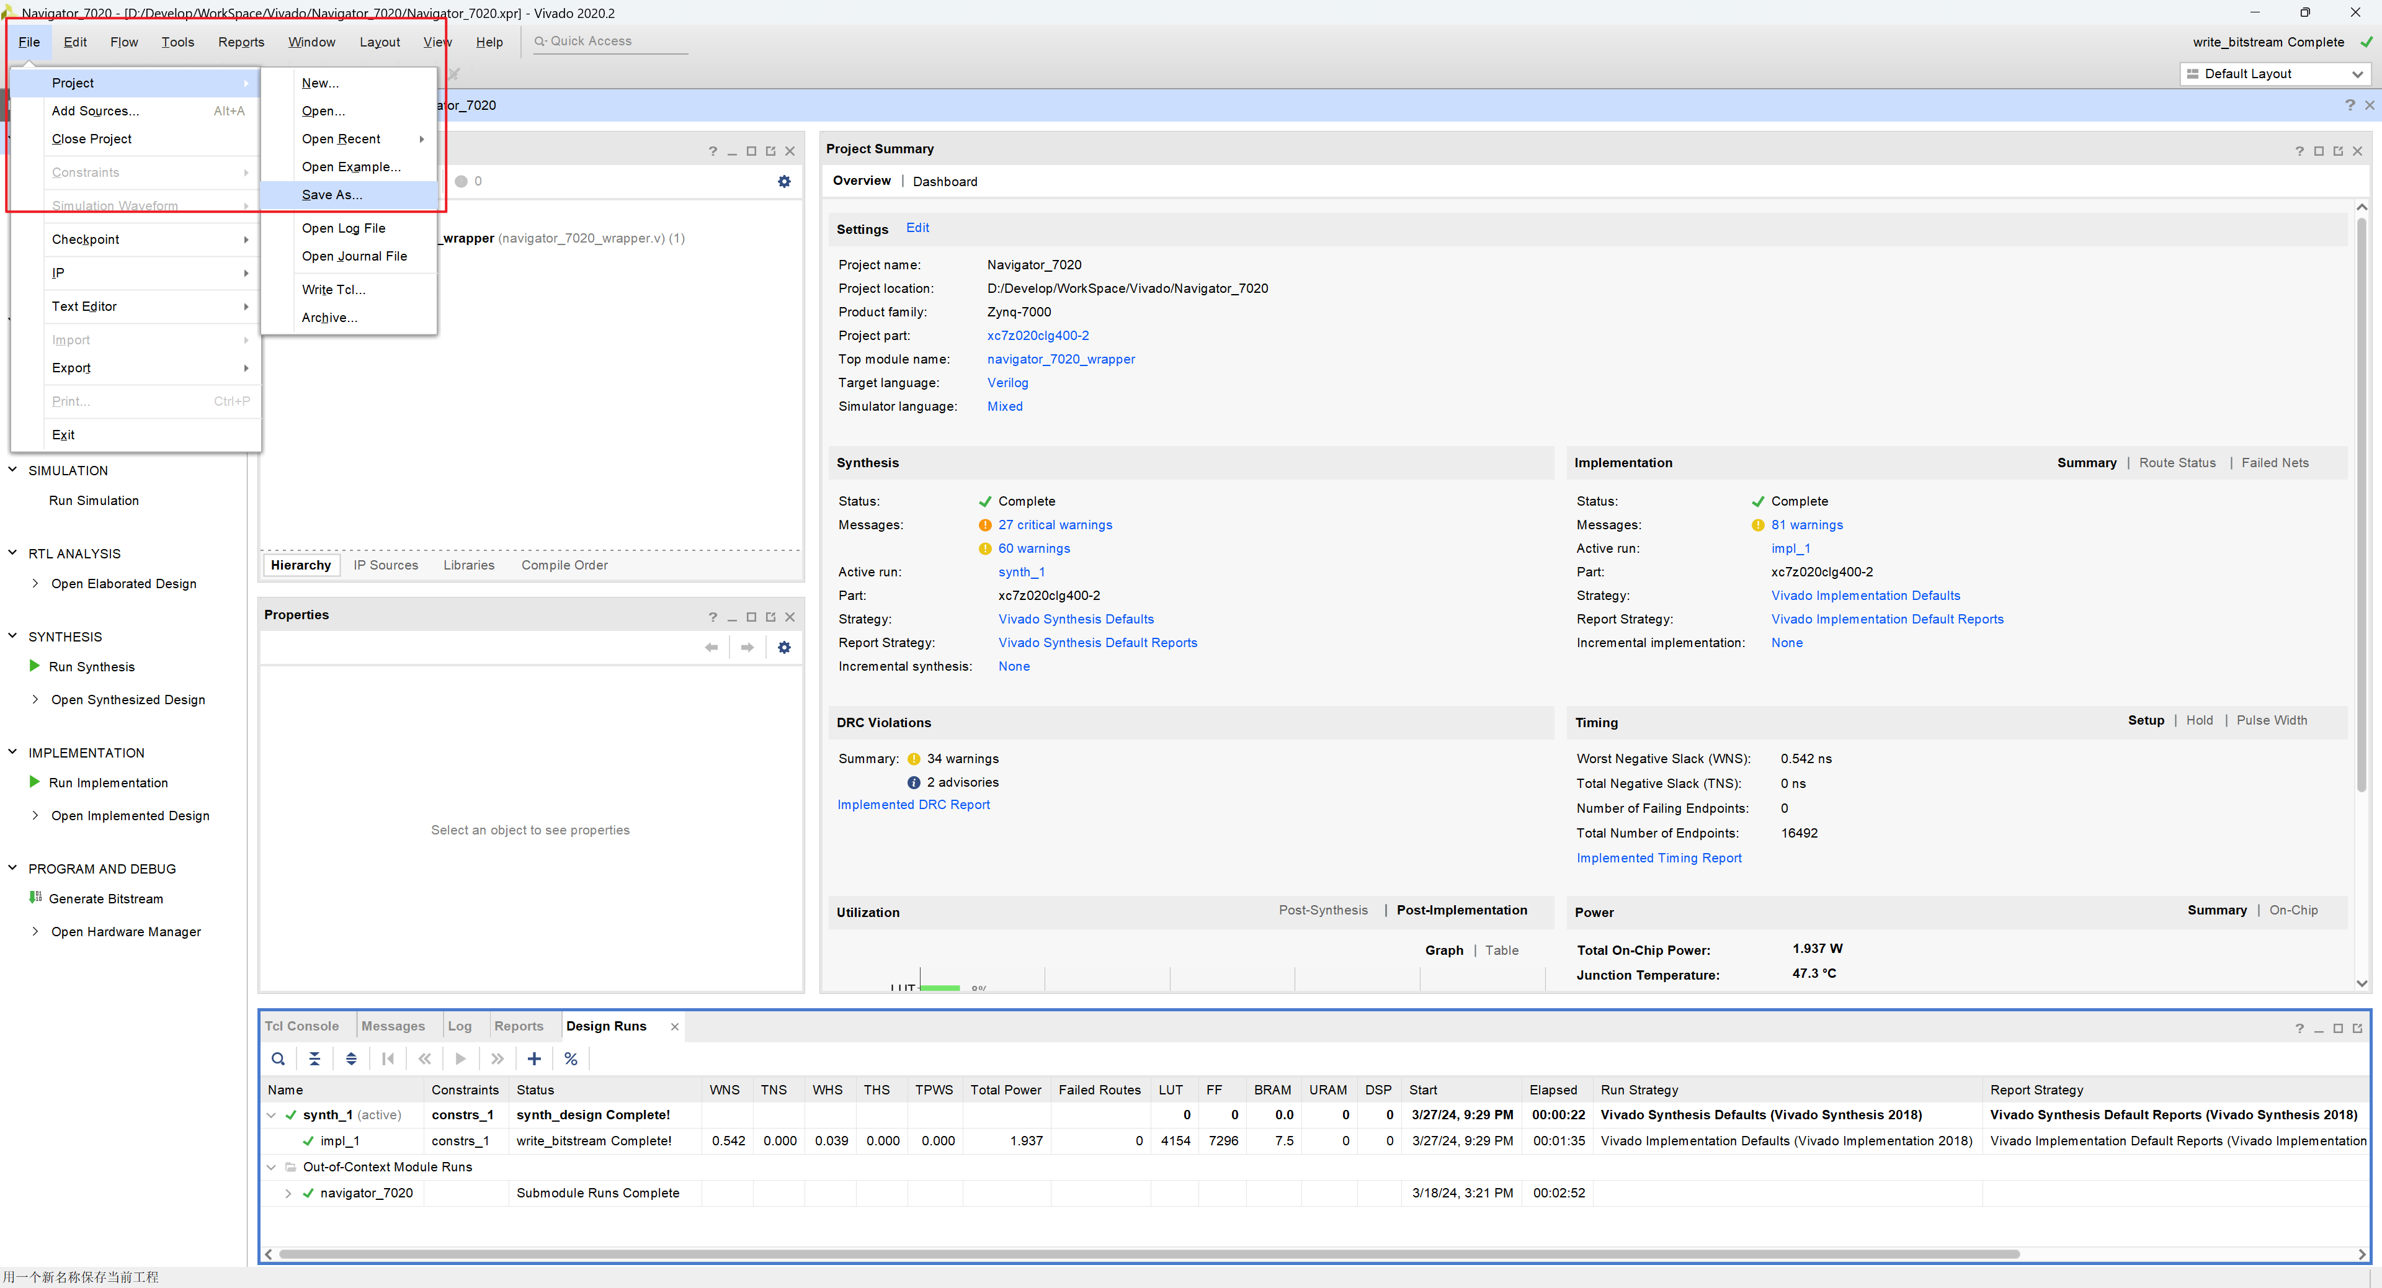Show Hold timing summary
The width and height of the screenshot is (2382, 1288).
pyautogui.click(x=2199, y=720)
